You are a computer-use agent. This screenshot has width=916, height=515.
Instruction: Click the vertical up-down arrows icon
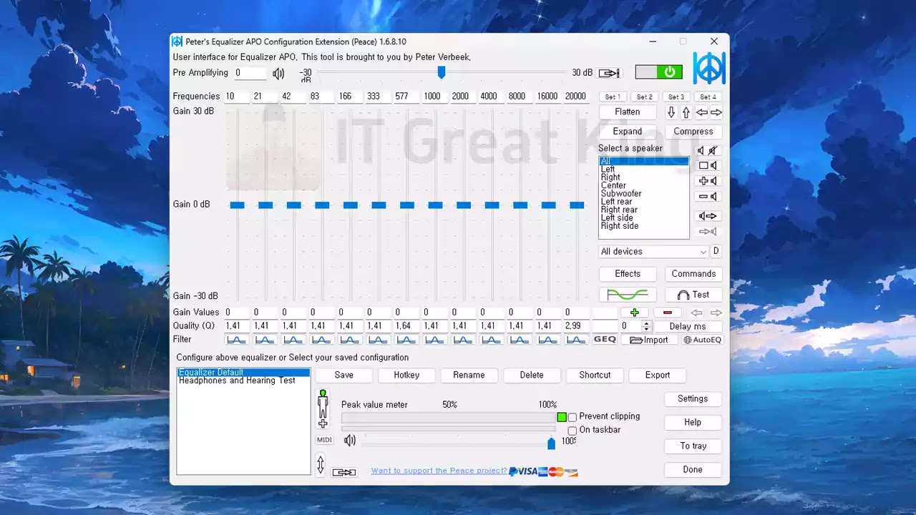click(x=321, y=465)
